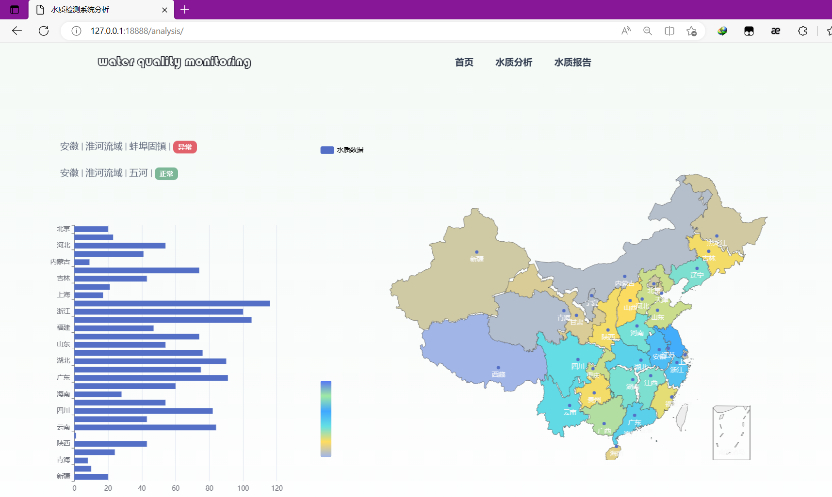
Task: Open the extensions puzzle icon
Action: tap(802, 31)
